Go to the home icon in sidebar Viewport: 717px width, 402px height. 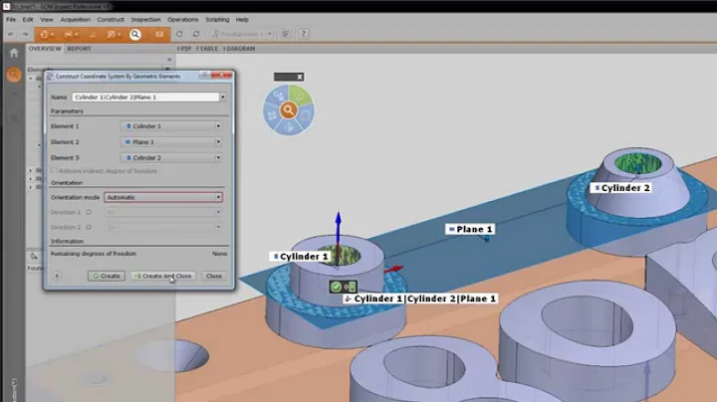click(14, 53)
